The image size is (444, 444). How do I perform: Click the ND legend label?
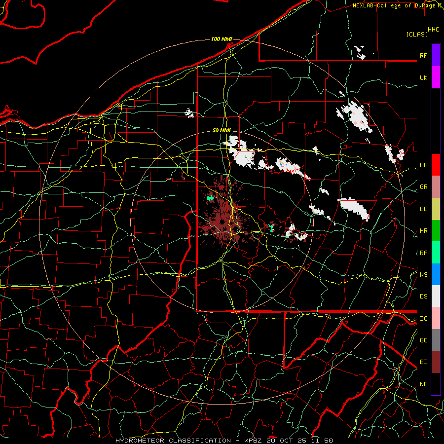click(423, 384)
